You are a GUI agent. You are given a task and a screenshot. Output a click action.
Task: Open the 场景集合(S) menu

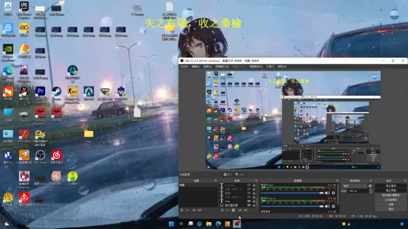(x=256, y=67)
